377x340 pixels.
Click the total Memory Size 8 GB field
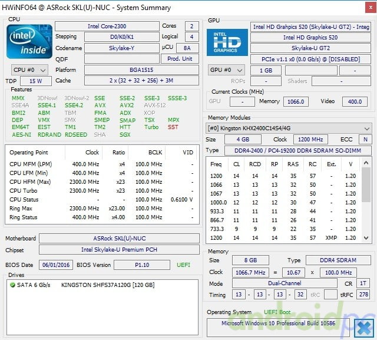click(x=250, y=260)
